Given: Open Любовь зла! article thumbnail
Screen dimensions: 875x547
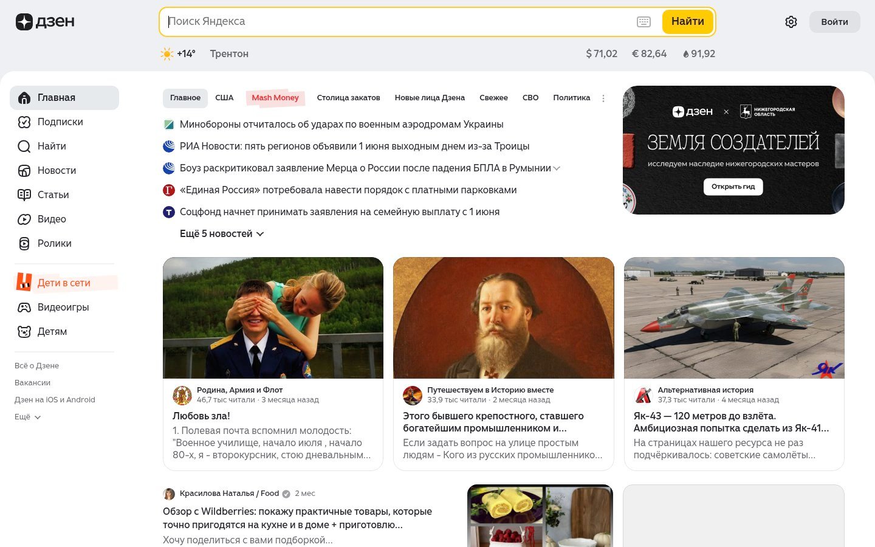Looking at the screenshot, I should (273, 318).
